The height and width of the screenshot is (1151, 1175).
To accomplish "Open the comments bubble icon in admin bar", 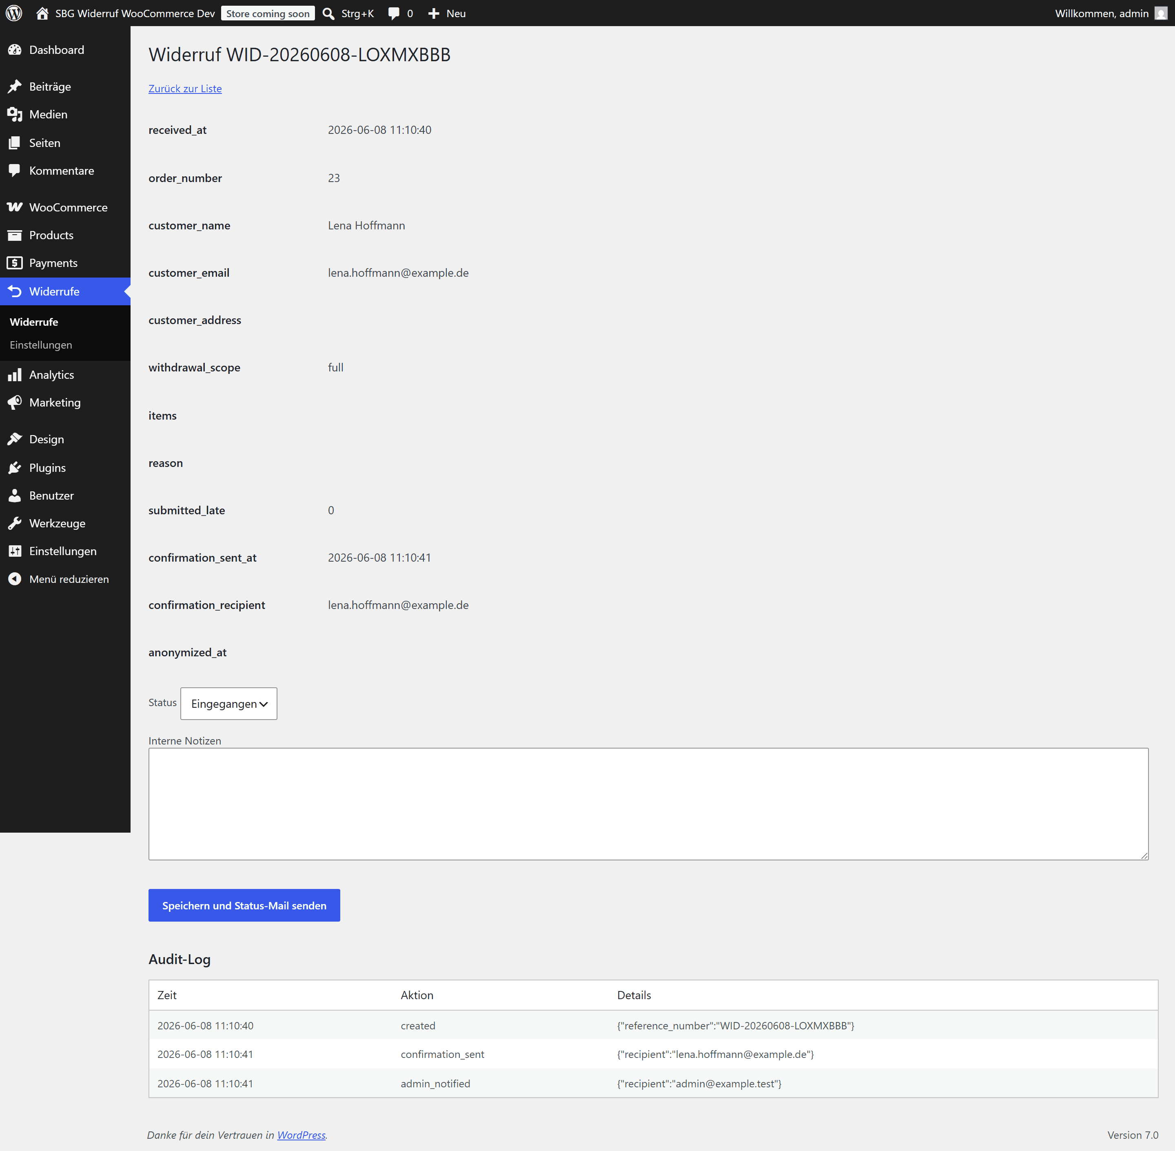I will [x=394, y=13].
